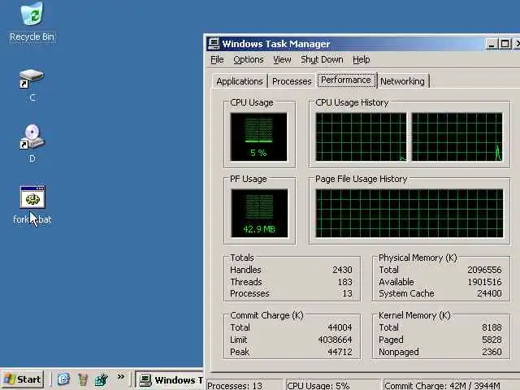Screen dimensions: 520x390
Task: Click the Handles value 2430
Action: [x=342, y=270]
